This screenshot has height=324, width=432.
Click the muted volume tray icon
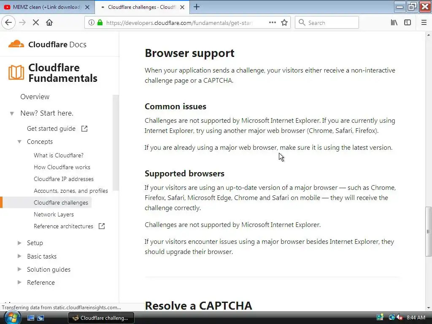400,318
